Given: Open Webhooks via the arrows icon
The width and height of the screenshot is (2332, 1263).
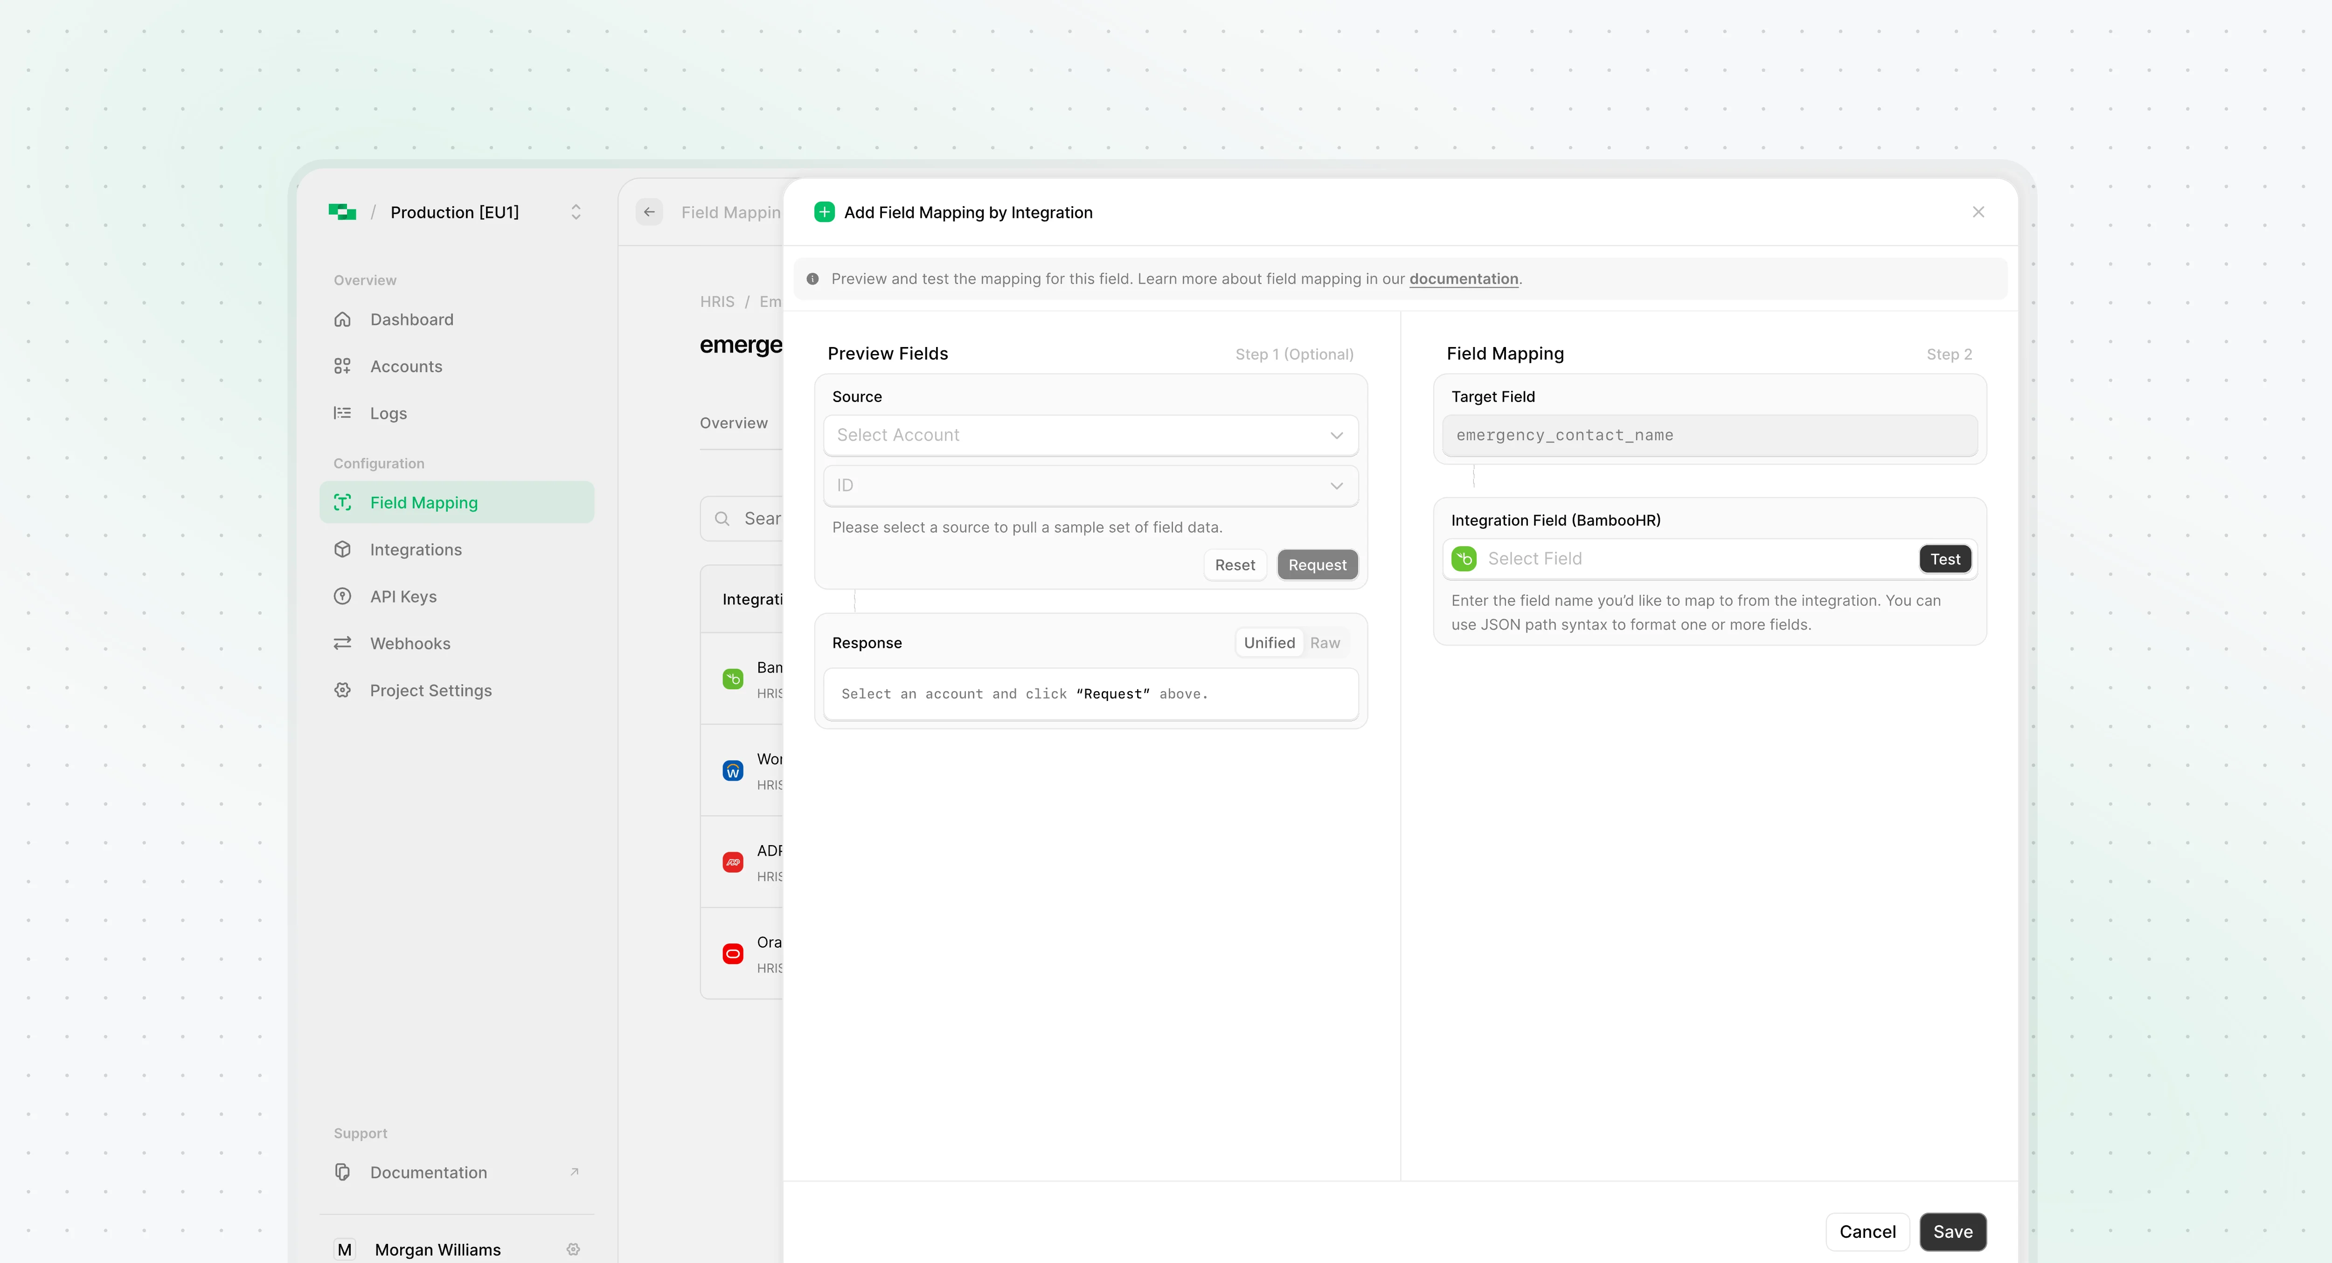Looking at the screenshot, I should tap(342, 643).
